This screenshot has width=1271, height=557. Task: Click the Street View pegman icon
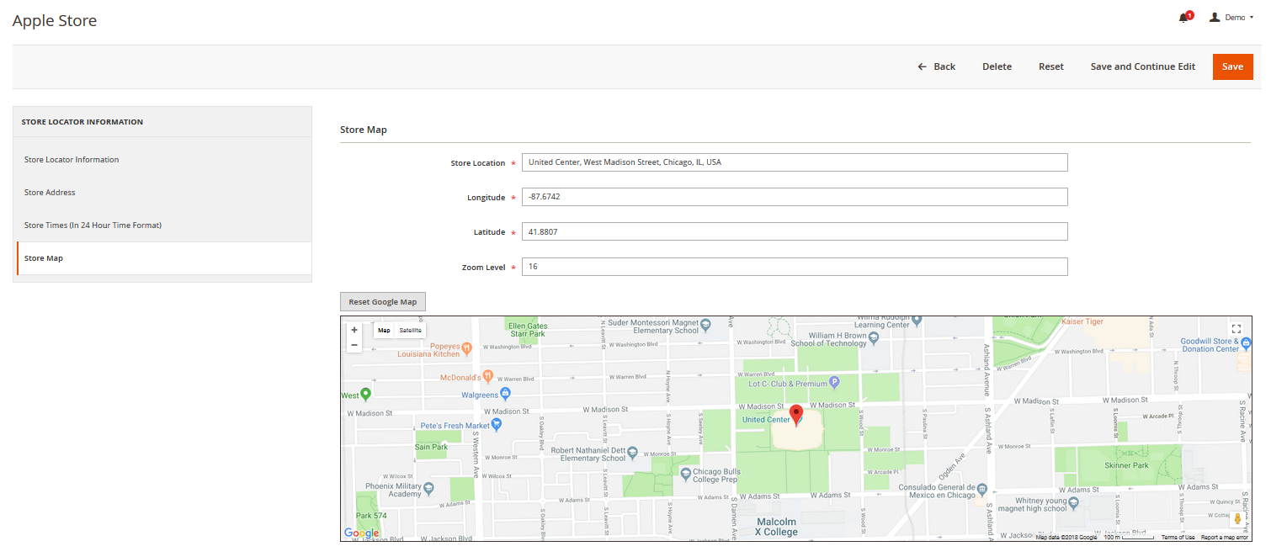pyautogui.click(x=1237, y=519)
